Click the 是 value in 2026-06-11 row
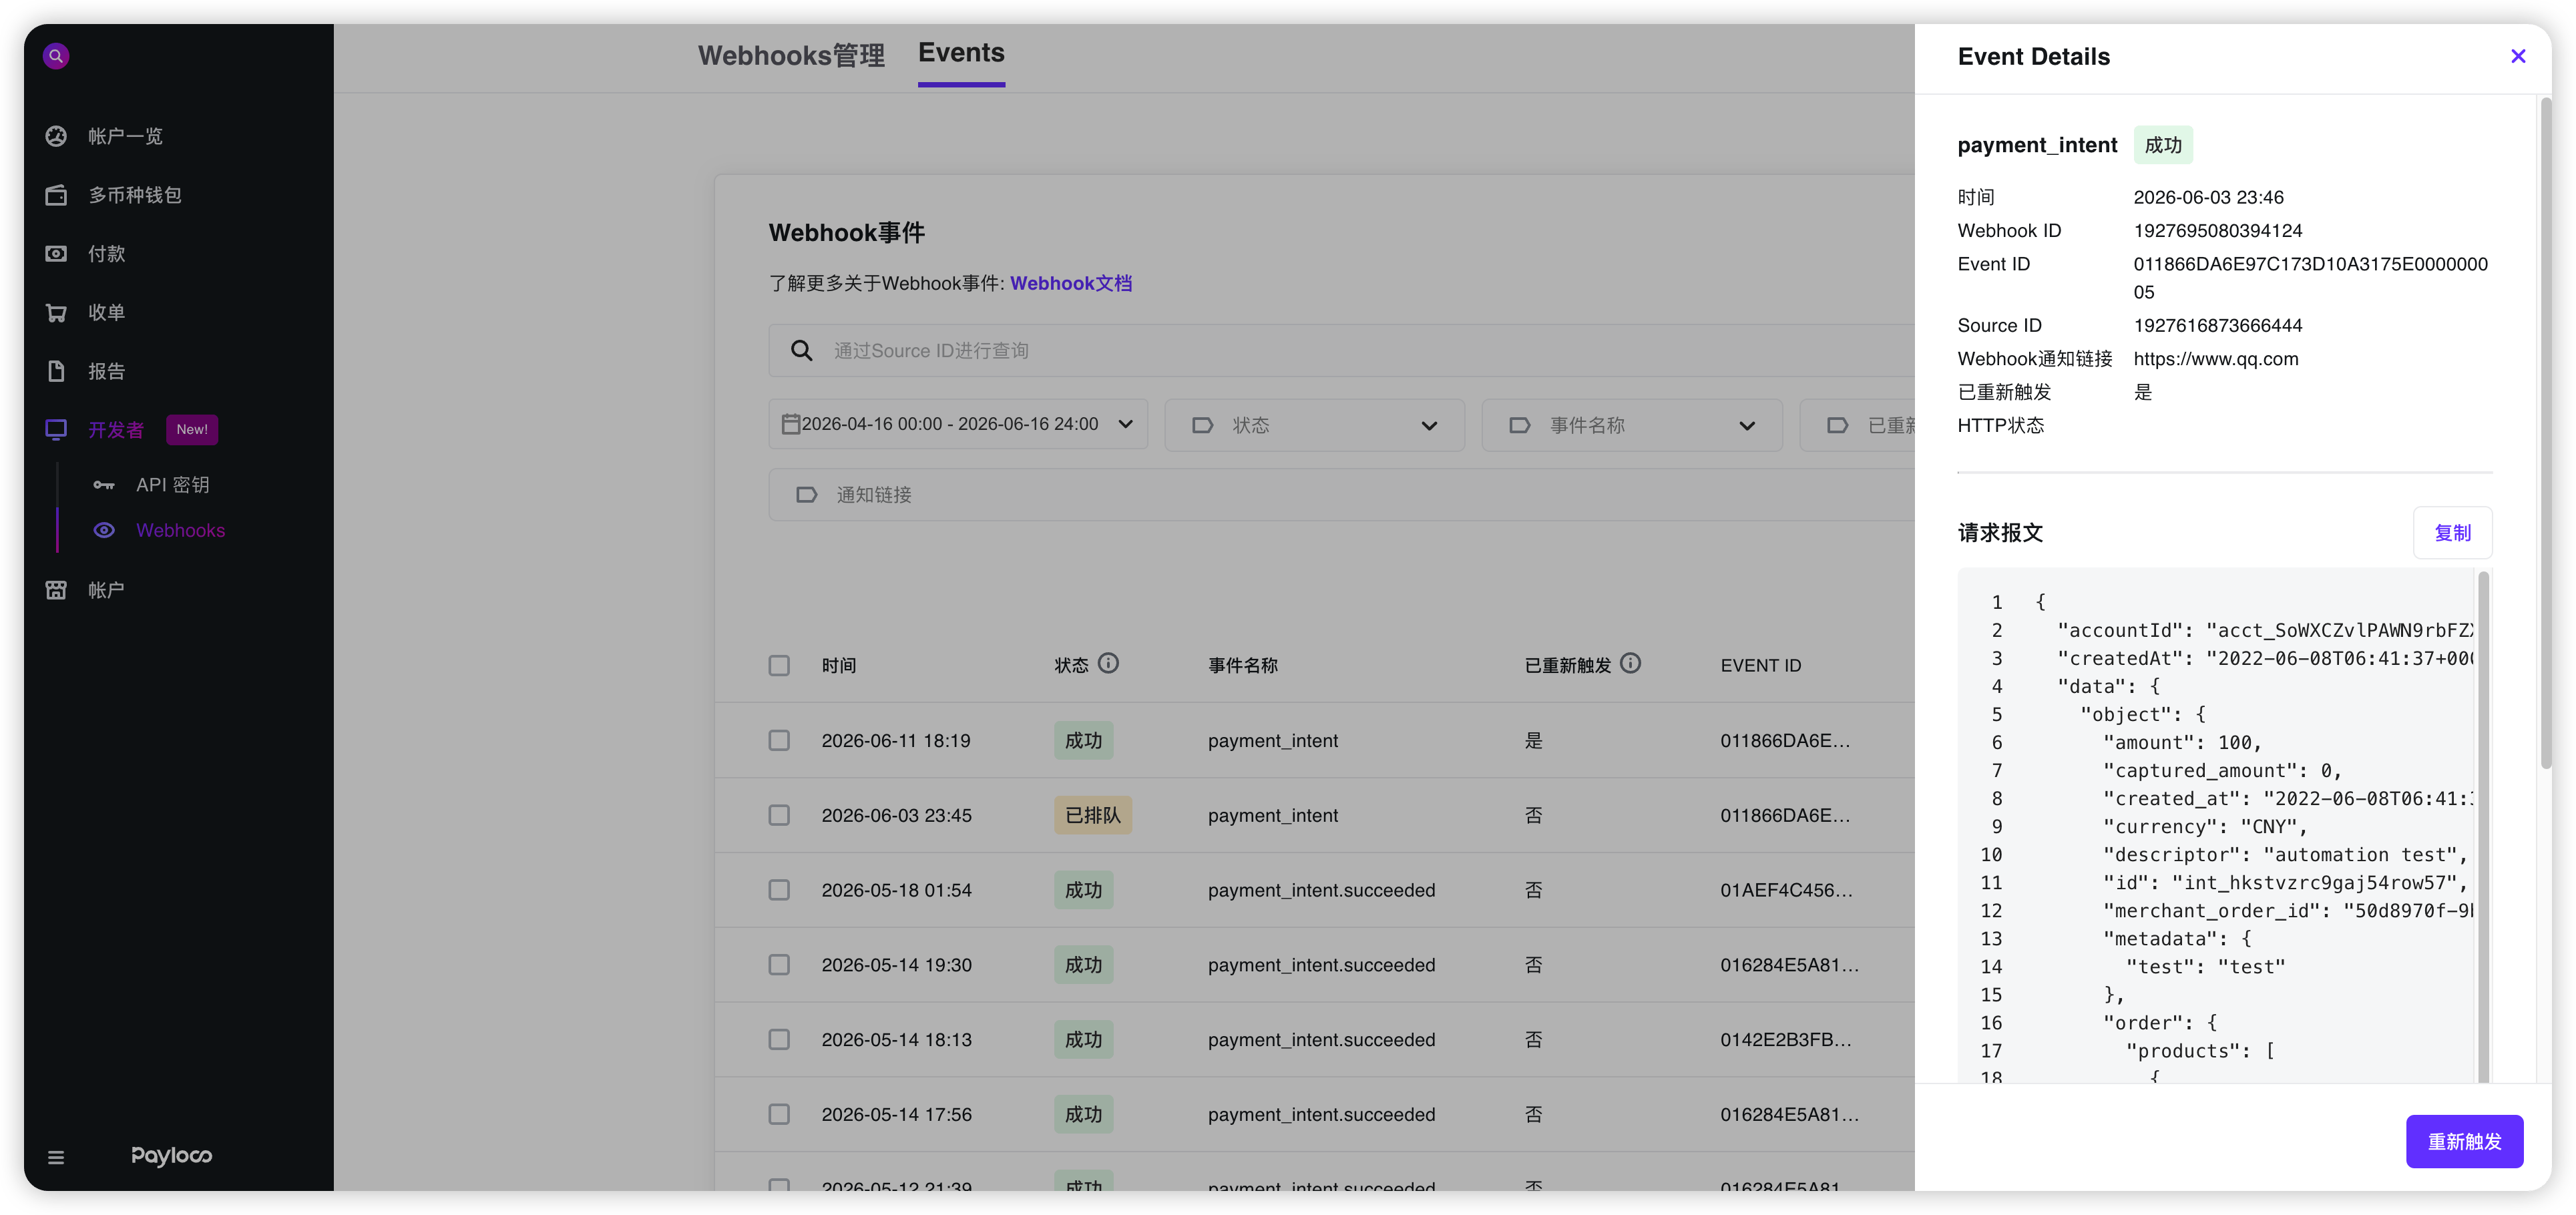 coord(1533,740)
